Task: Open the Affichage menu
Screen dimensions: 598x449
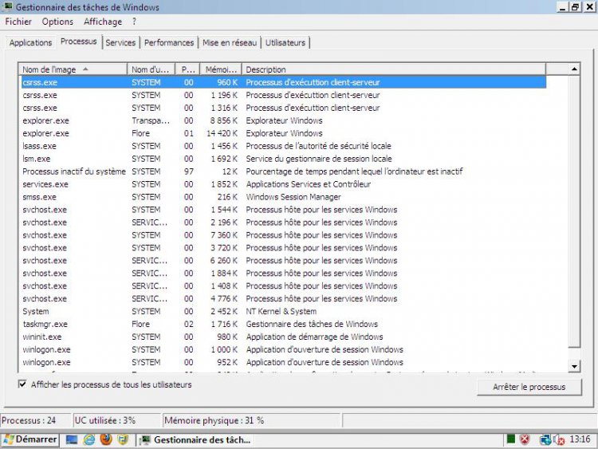Action: [103, 22]
